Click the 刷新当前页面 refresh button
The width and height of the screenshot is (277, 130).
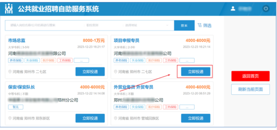250,89
